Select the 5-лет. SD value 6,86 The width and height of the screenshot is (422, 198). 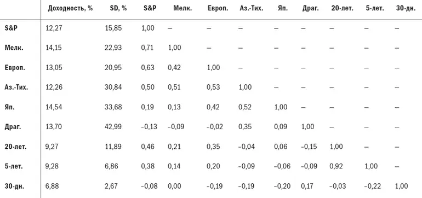tap(111, 166)
